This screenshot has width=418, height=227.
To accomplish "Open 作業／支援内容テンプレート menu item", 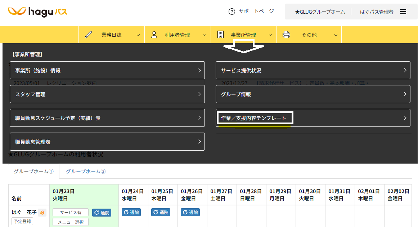I will coord(313,118).
